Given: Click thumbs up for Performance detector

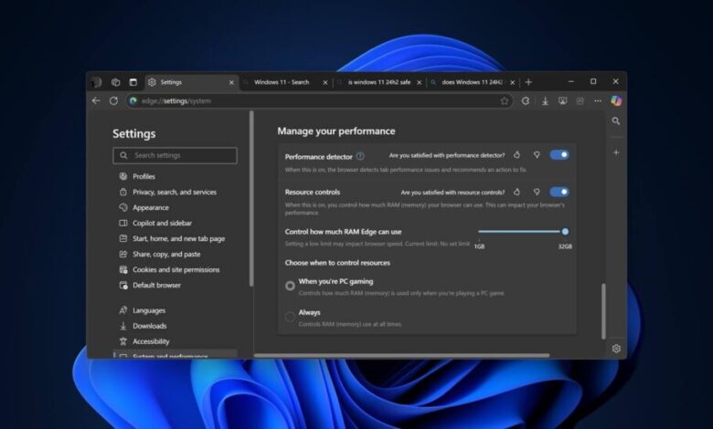Looking at the screenshot, I should pos(517,155).
